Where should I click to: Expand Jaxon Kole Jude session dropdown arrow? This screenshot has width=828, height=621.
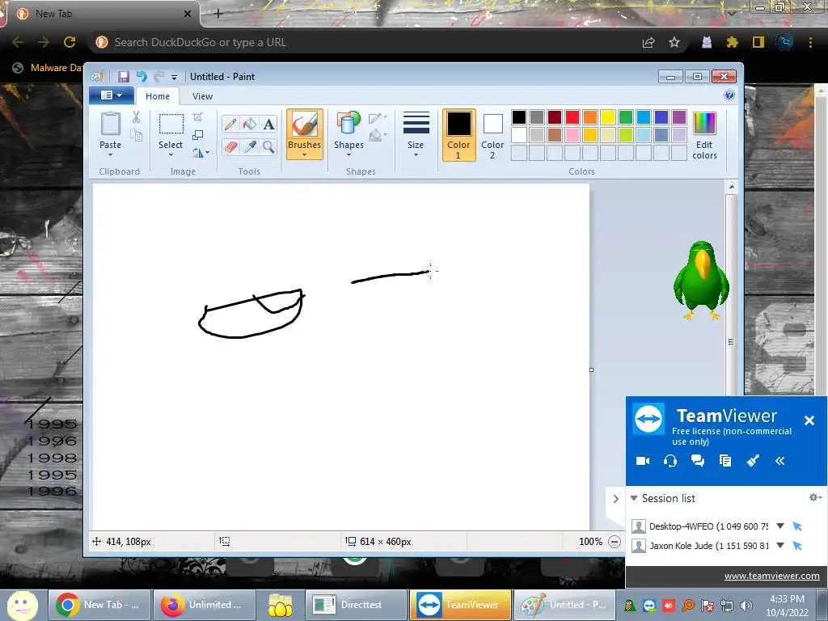click(x=780, y=546)
